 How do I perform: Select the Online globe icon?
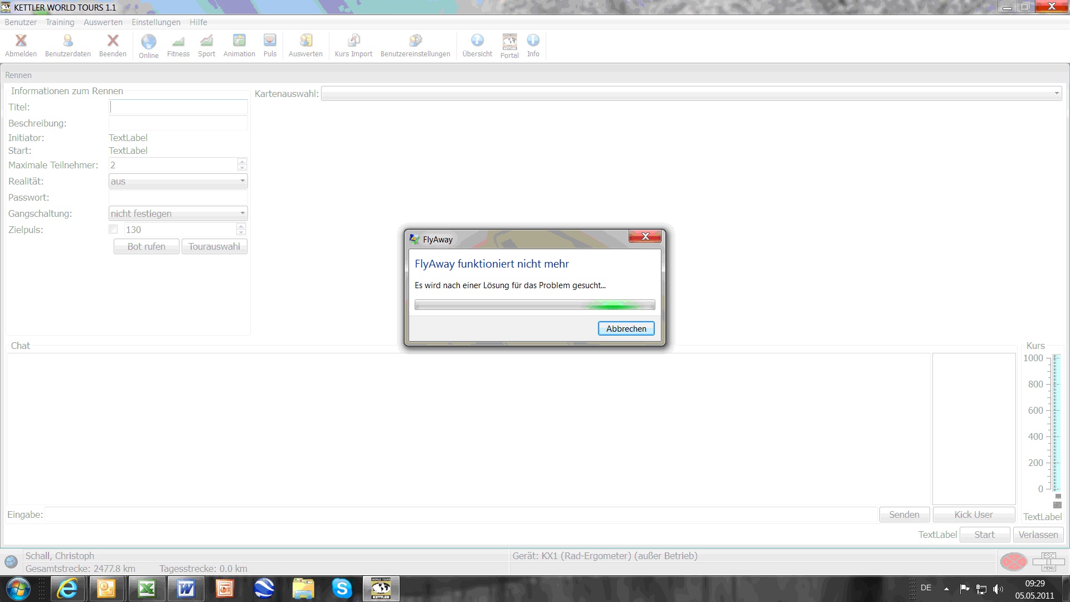pos(149,46)
